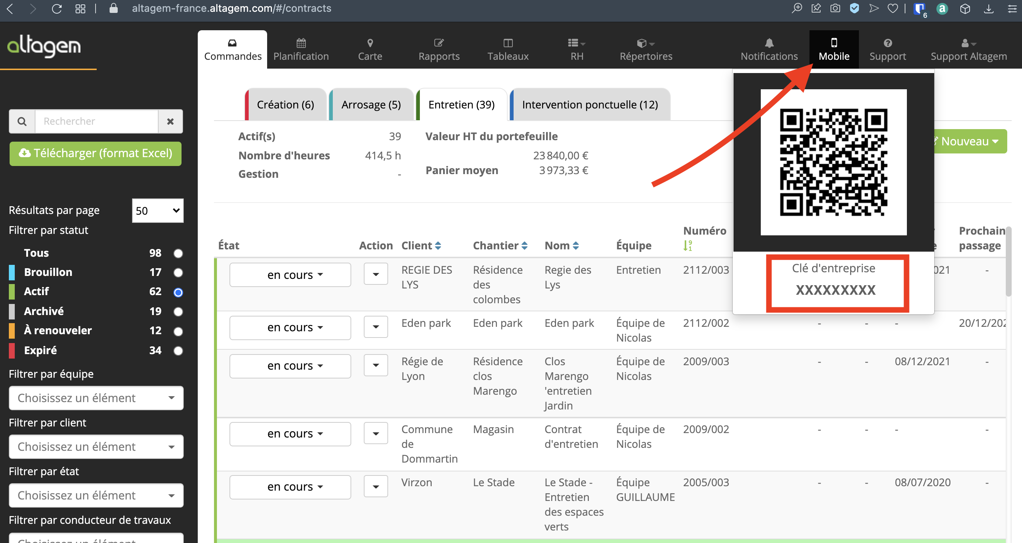The image size is (1022, 543).
Task: Open 'en cours' state button for Virzon row
Action: tap(290, 487)
